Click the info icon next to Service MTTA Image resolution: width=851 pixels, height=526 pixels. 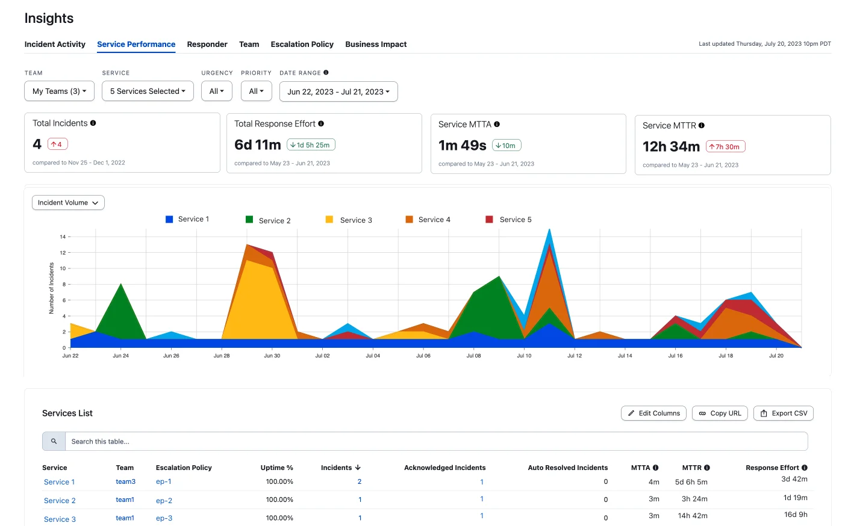496,124
